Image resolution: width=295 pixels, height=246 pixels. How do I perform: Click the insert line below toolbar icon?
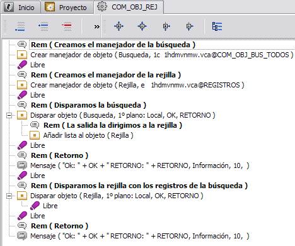click(x=20, y=26)
